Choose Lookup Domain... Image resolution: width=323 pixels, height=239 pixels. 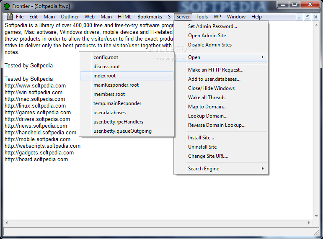[221, 116]
